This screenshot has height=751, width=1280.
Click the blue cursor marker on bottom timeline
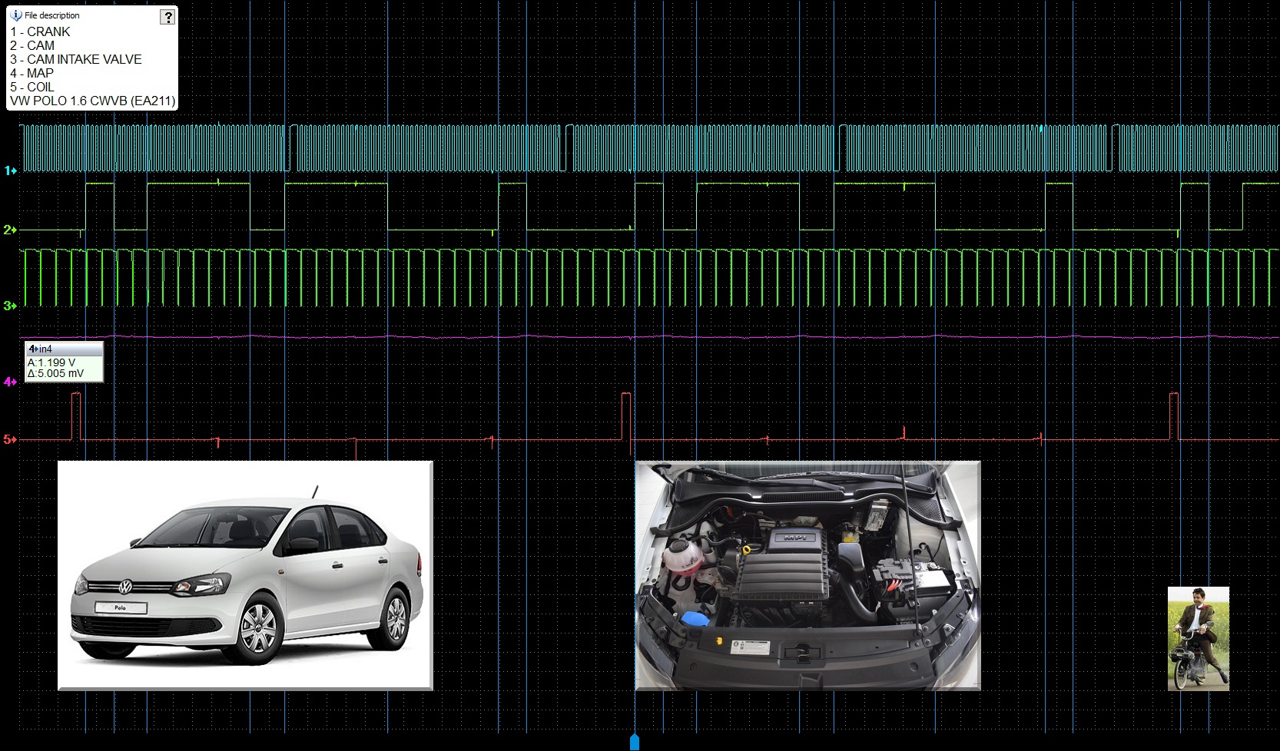click(x=634, y=742)
